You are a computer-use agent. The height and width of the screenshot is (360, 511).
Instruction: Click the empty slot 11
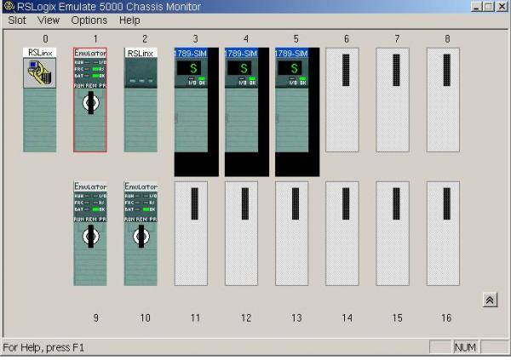tap(191, 233)
